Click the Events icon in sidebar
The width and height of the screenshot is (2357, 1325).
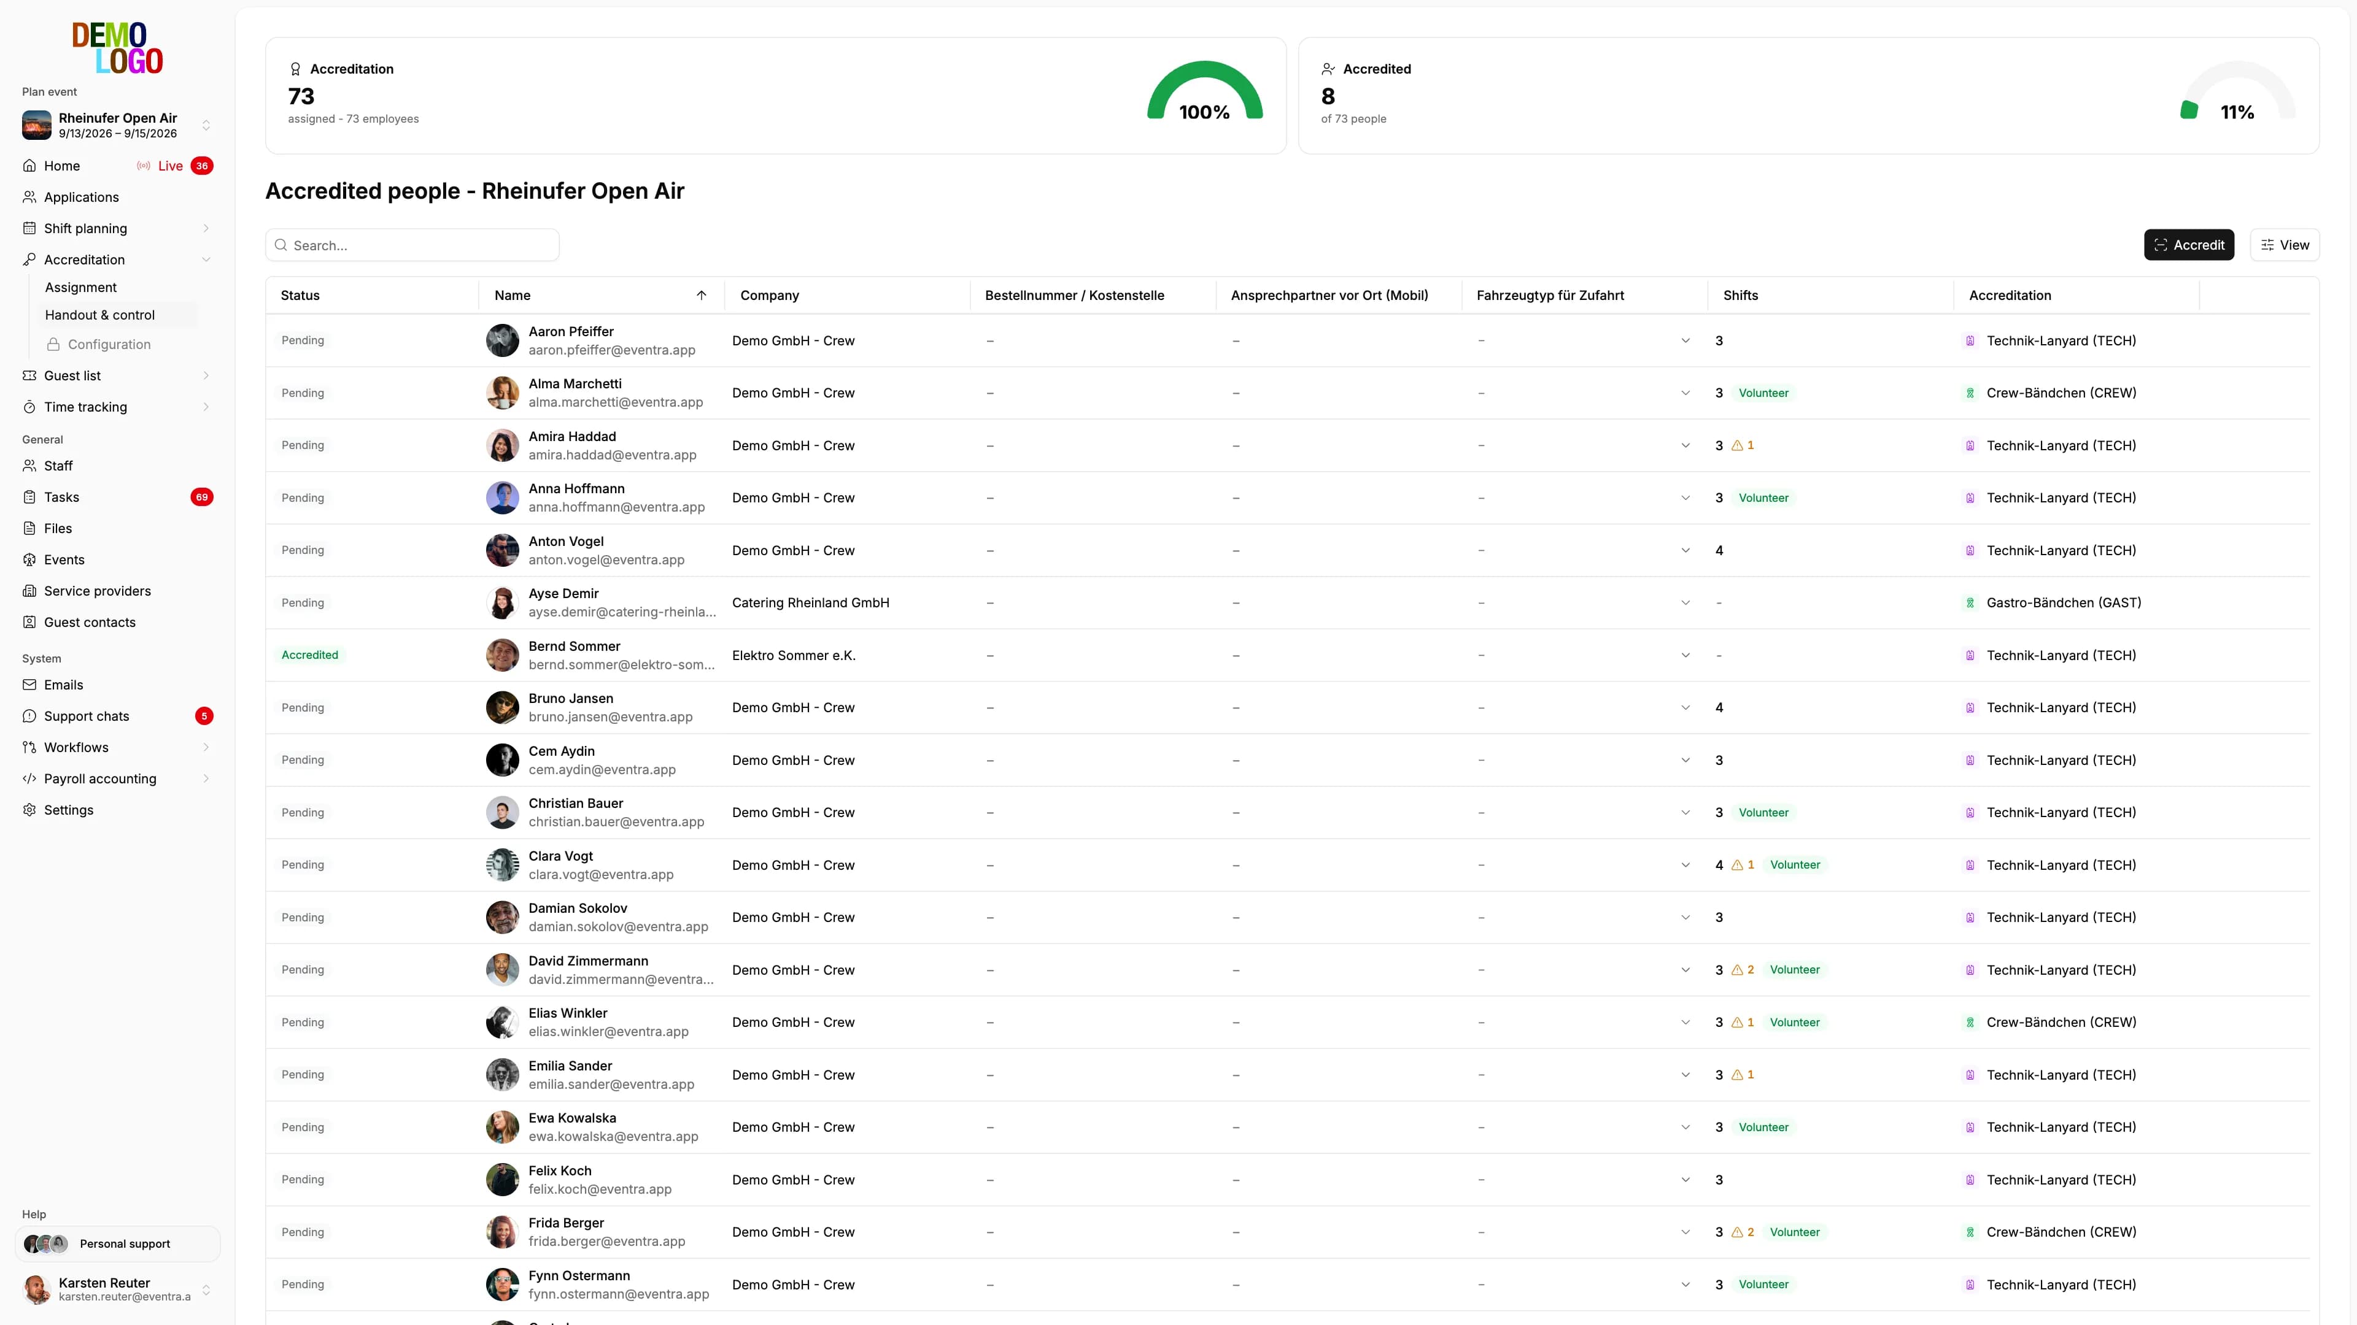29,559
